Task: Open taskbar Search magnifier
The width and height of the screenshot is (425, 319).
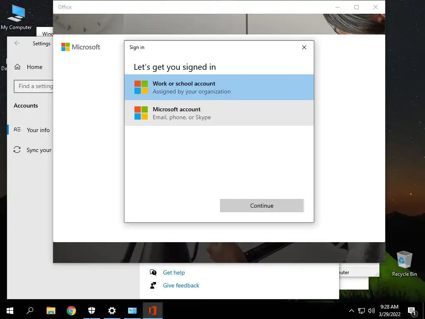Action: click(x=30, y=311)
